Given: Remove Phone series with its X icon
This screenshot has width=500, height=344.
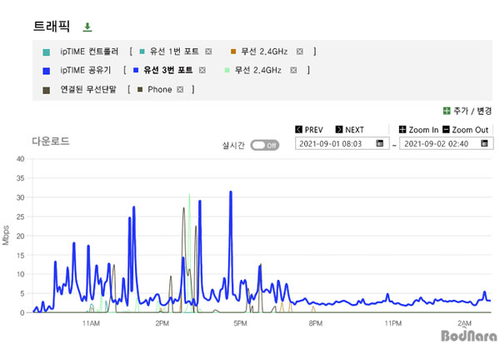Looking at the screenshot, I should [x=180, y=90].
